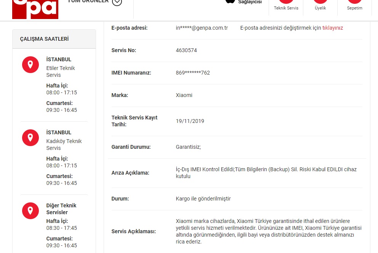Open the Teknik Servis header item
Image resolution: width=378 pixels, height=253 pixels.
[x=286, y=5]
